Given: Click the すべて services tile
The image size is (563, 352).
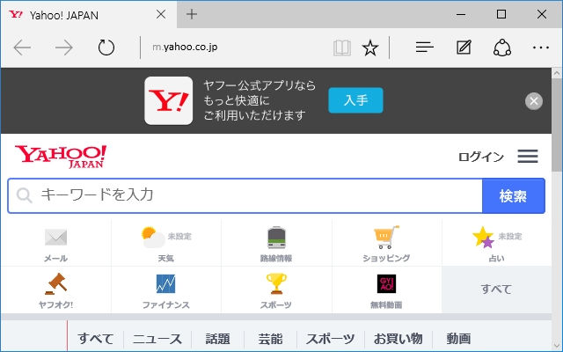Looking at the screenshot, I should pos(497,290).
